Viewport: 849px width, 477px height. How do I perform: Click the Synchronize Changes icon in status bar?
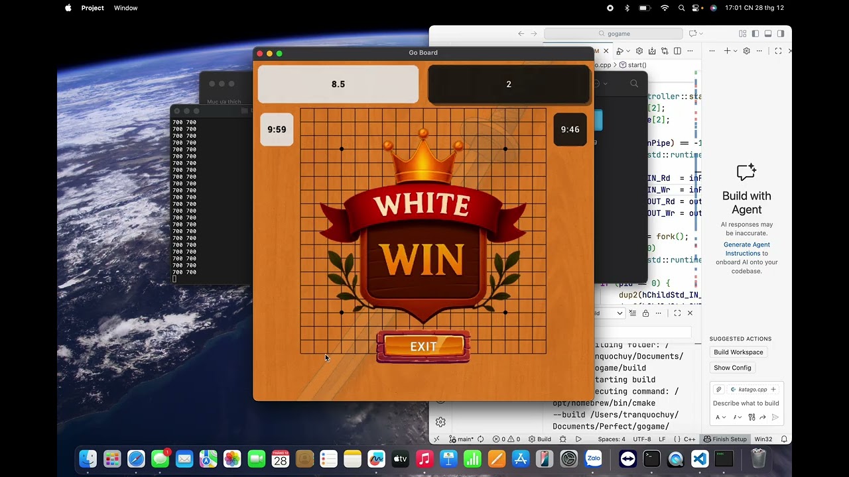[480, 439]
